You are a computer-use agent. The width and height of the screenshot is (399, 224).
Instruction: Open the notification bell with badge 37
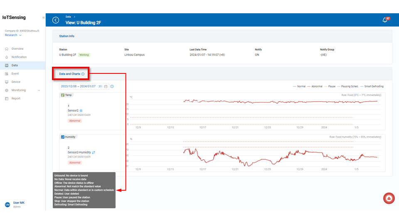click(x=385, y=20)
